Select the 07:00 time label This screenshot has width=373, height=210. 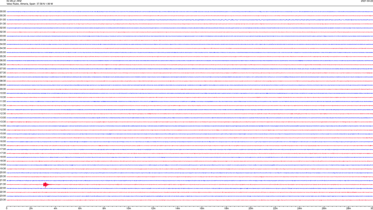click(3, 69)
